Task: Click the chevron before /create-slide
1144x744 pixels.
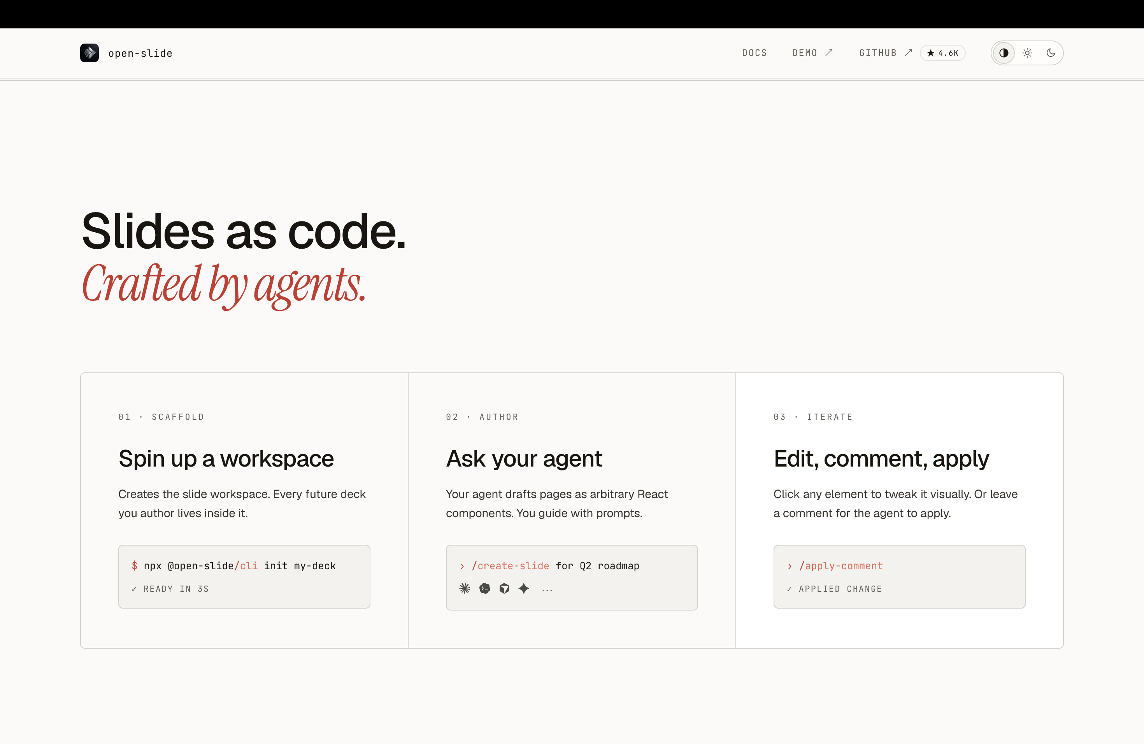Action: pos(462,566)
